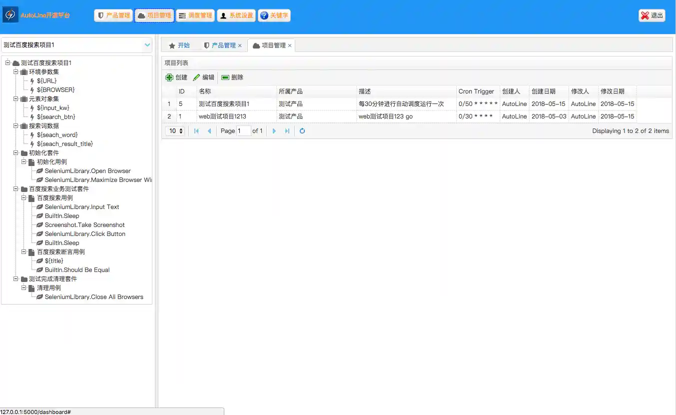Jump to last page arrow

tap(287, 131)
